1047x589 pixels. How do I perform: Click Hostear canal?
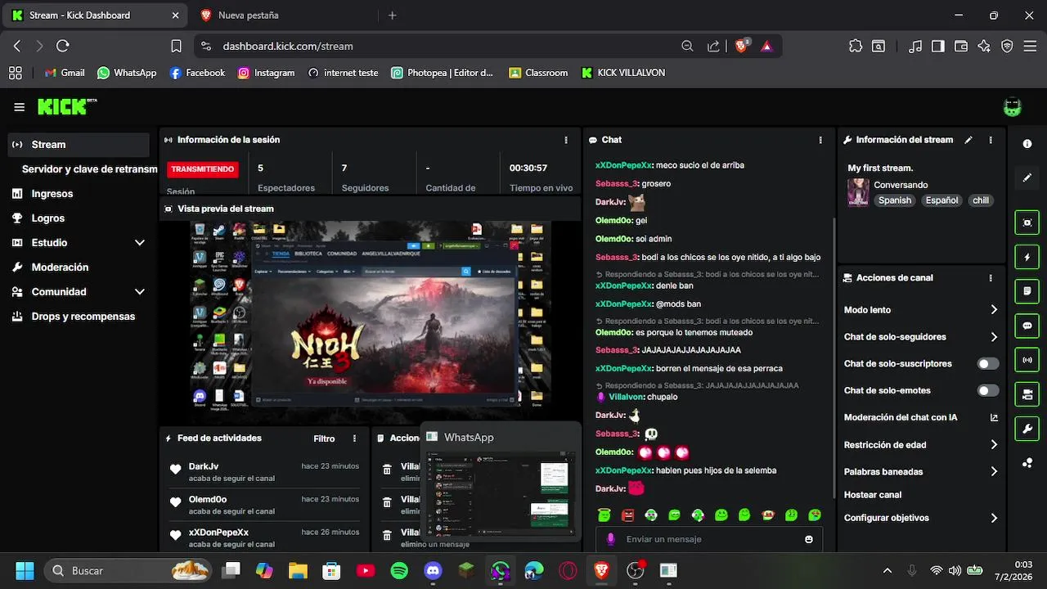pos(873,495)
